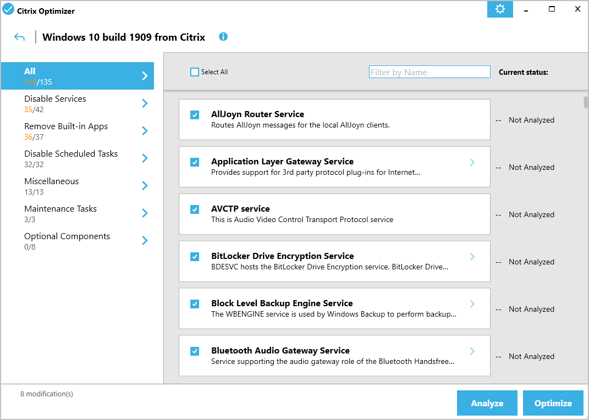Expand Bluetooth Audio Gateway Service details
Image resolution: width=589 pixels, height=420 pixels.
tap(472, 351)
